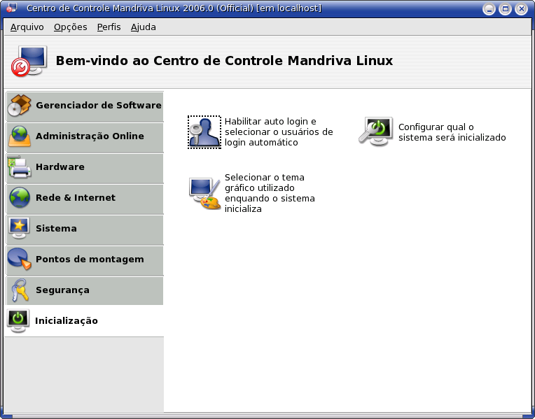Image resolution: width=535 pixels, height=419 pixels.
Task: Select the Inicialização section label
Action: 67,321
